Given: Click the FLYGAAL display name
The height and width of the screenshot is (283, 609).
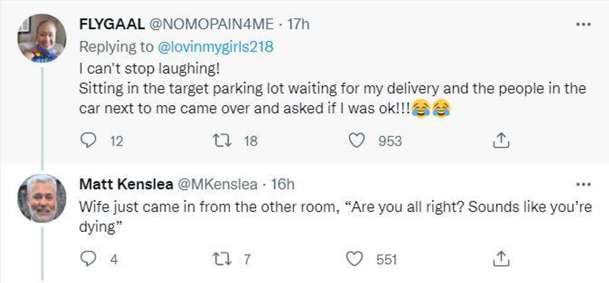Looking at the screenshot, I should click(109, 25).
